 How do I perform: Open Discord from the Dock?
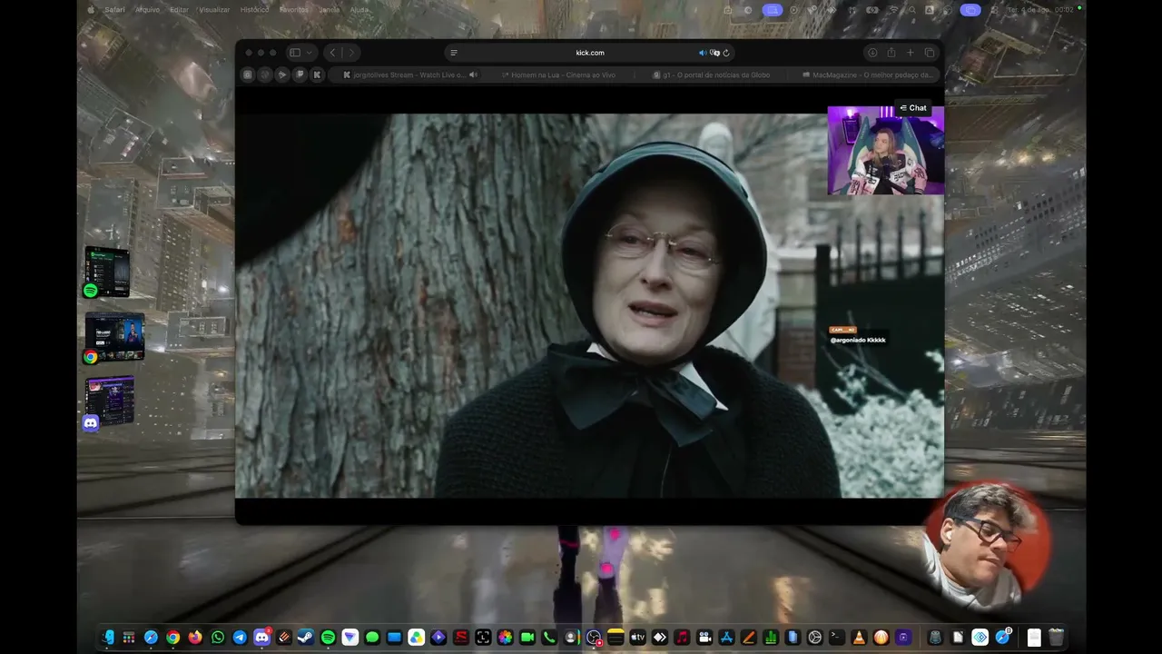261,638
